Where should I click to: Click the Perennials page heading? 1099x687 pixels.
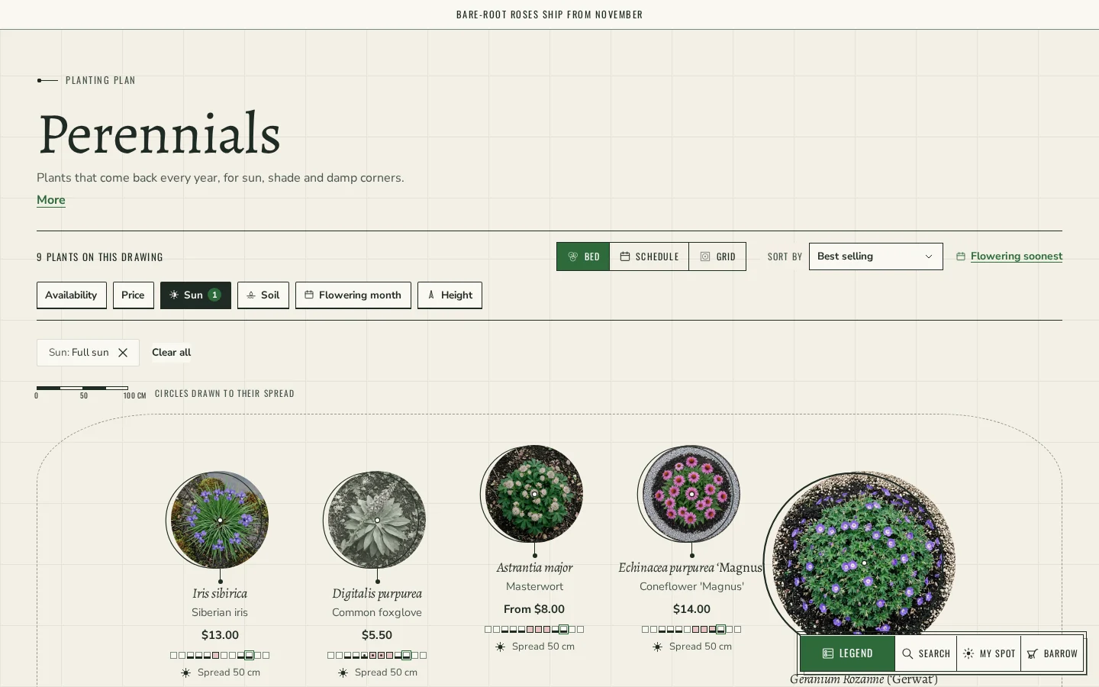tap(160, 134)
